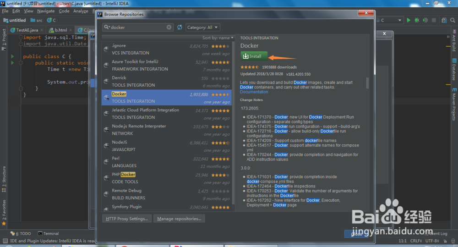Click the docker search field
458x247 pixels.
pos(137,27)
